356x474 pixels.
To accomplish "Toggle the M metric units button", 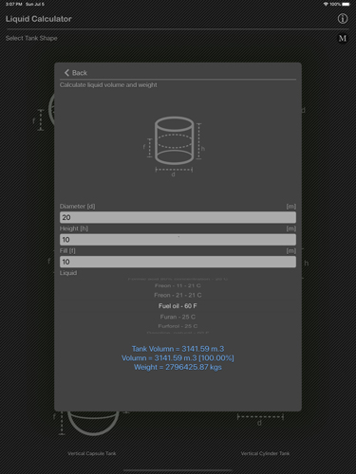I will click(x=343, y=39).
